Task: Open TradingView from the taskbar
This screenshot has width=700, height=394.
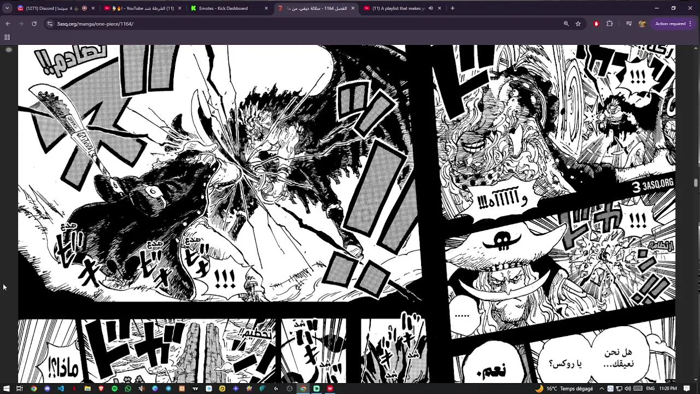Action: (195, 389)
